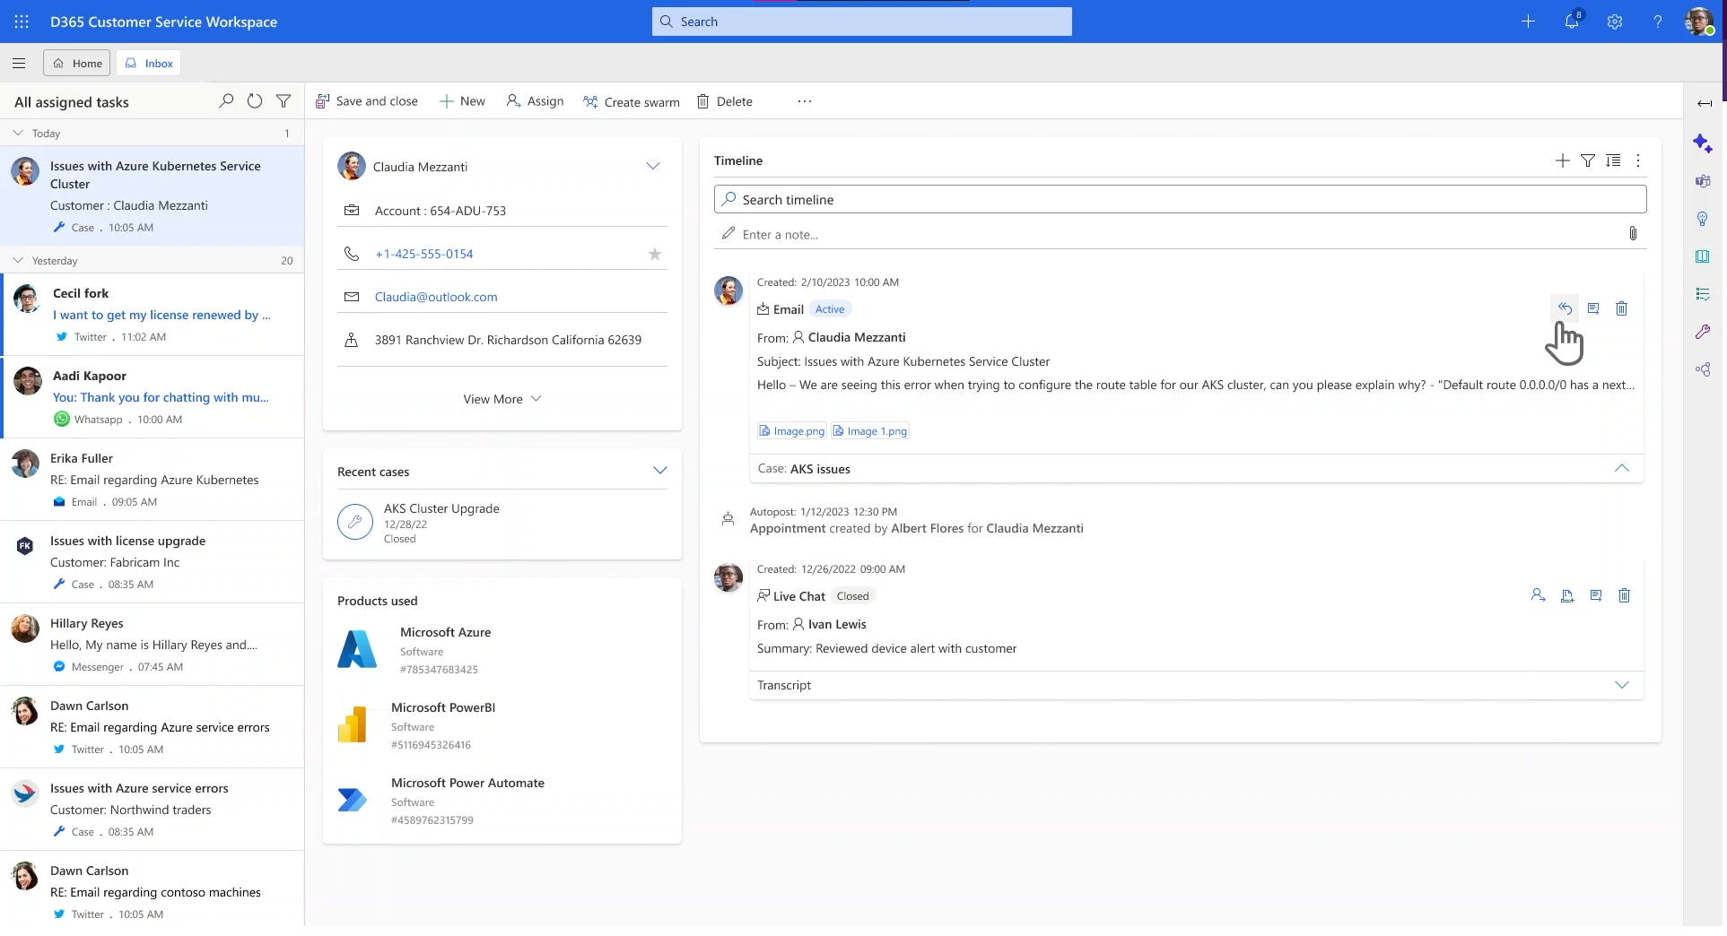
Task: Delete the case from toolbar
Action: pos(725,101)
